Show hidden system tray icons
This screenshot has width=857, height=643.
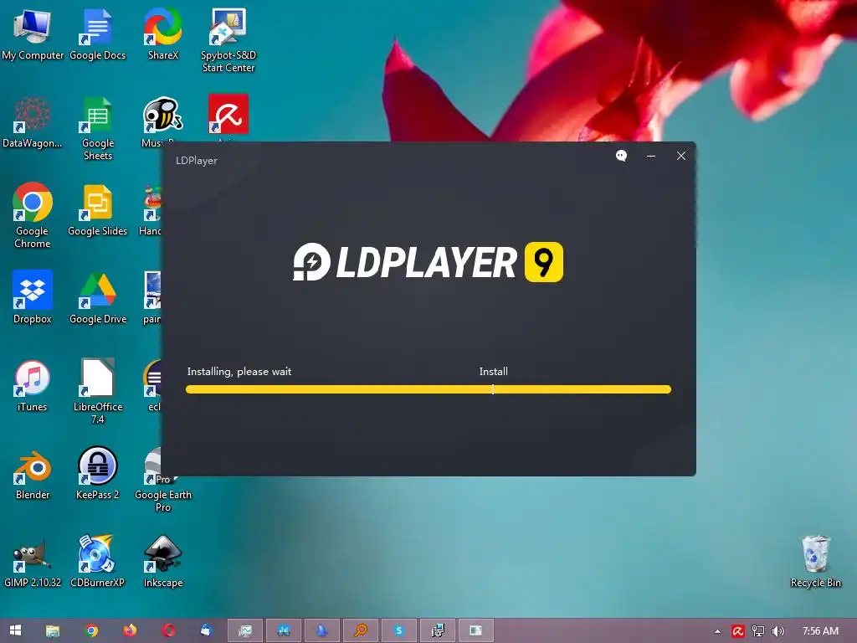[717, 631]
